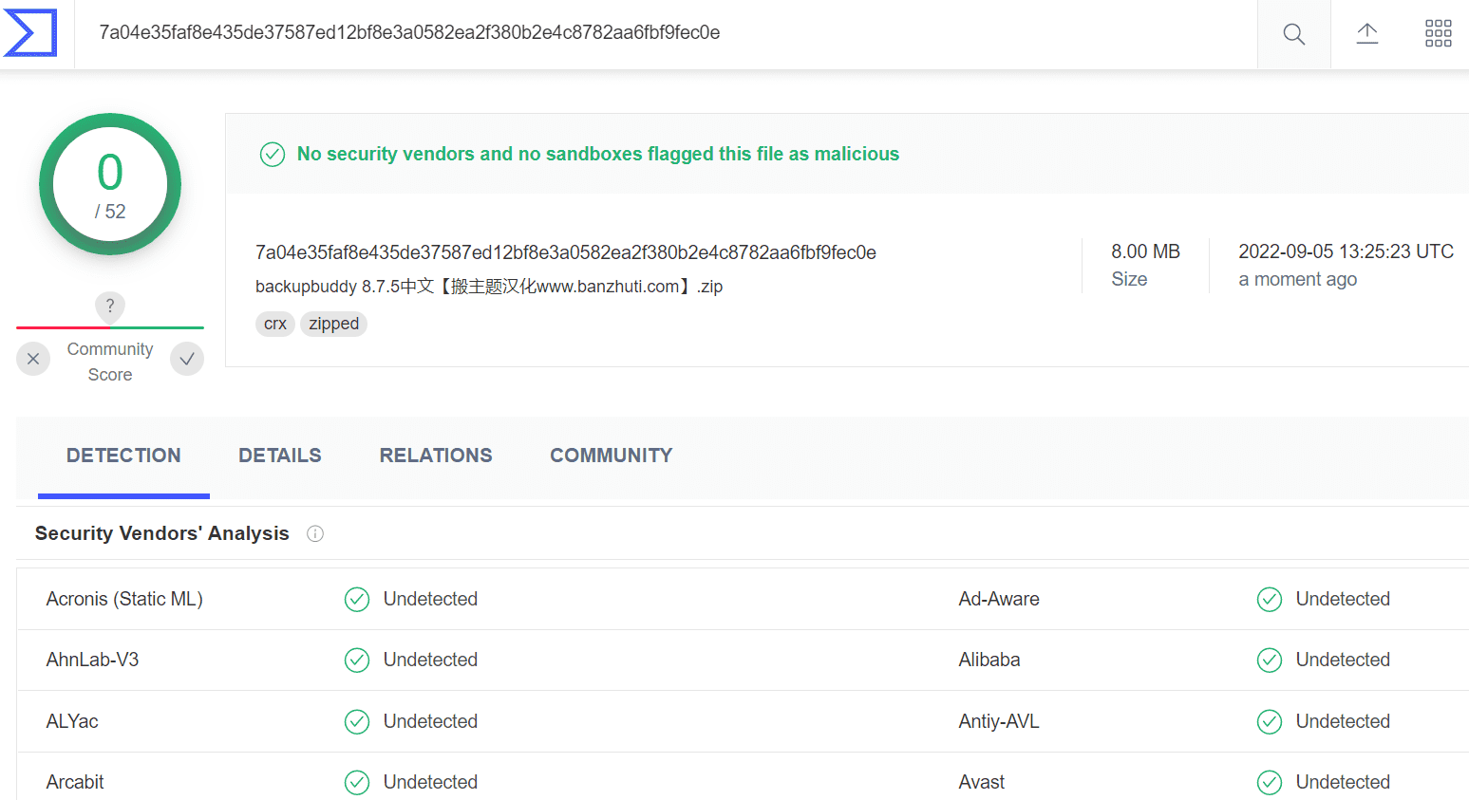
Task: Click the community score question mark badge
Action: pyautogui.click(x=110, y=306)
